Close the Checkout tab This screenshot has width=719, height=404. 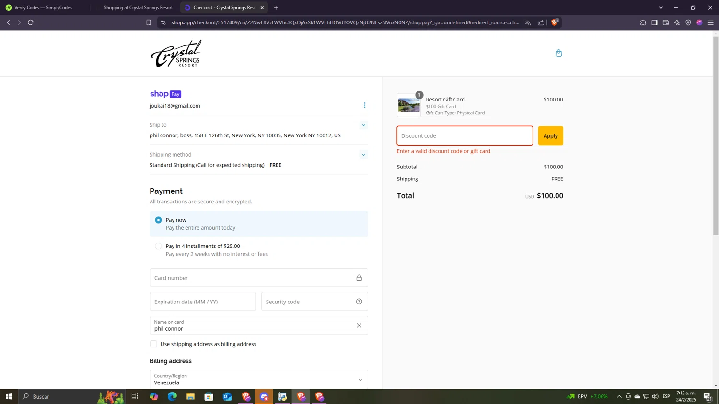pyautogui.click(x=262, y=8)
